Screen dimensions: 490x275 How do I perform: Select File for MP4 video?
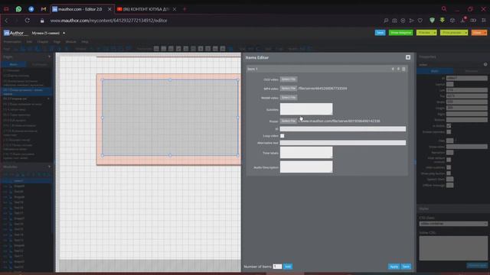289,89
